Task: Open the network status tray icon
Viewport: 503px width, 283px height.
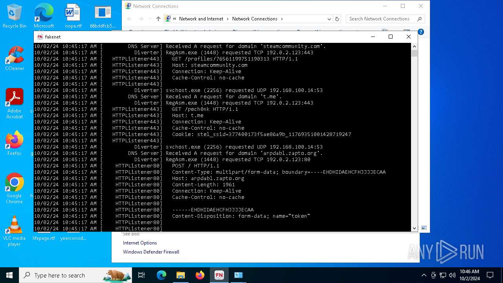Action: click(x=443, y=275)
